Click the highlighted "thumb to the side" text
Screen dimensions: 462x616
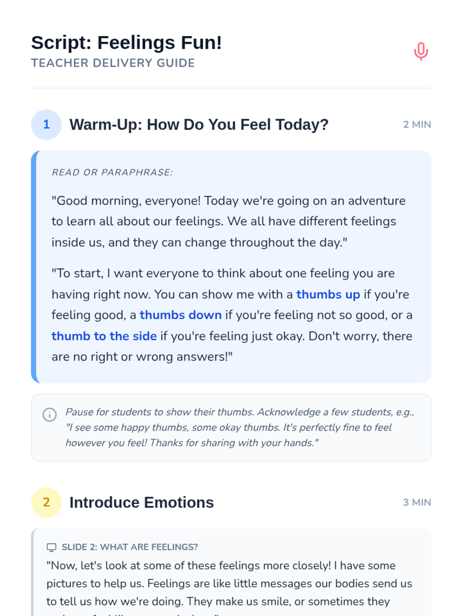click(x=104, y=336)
